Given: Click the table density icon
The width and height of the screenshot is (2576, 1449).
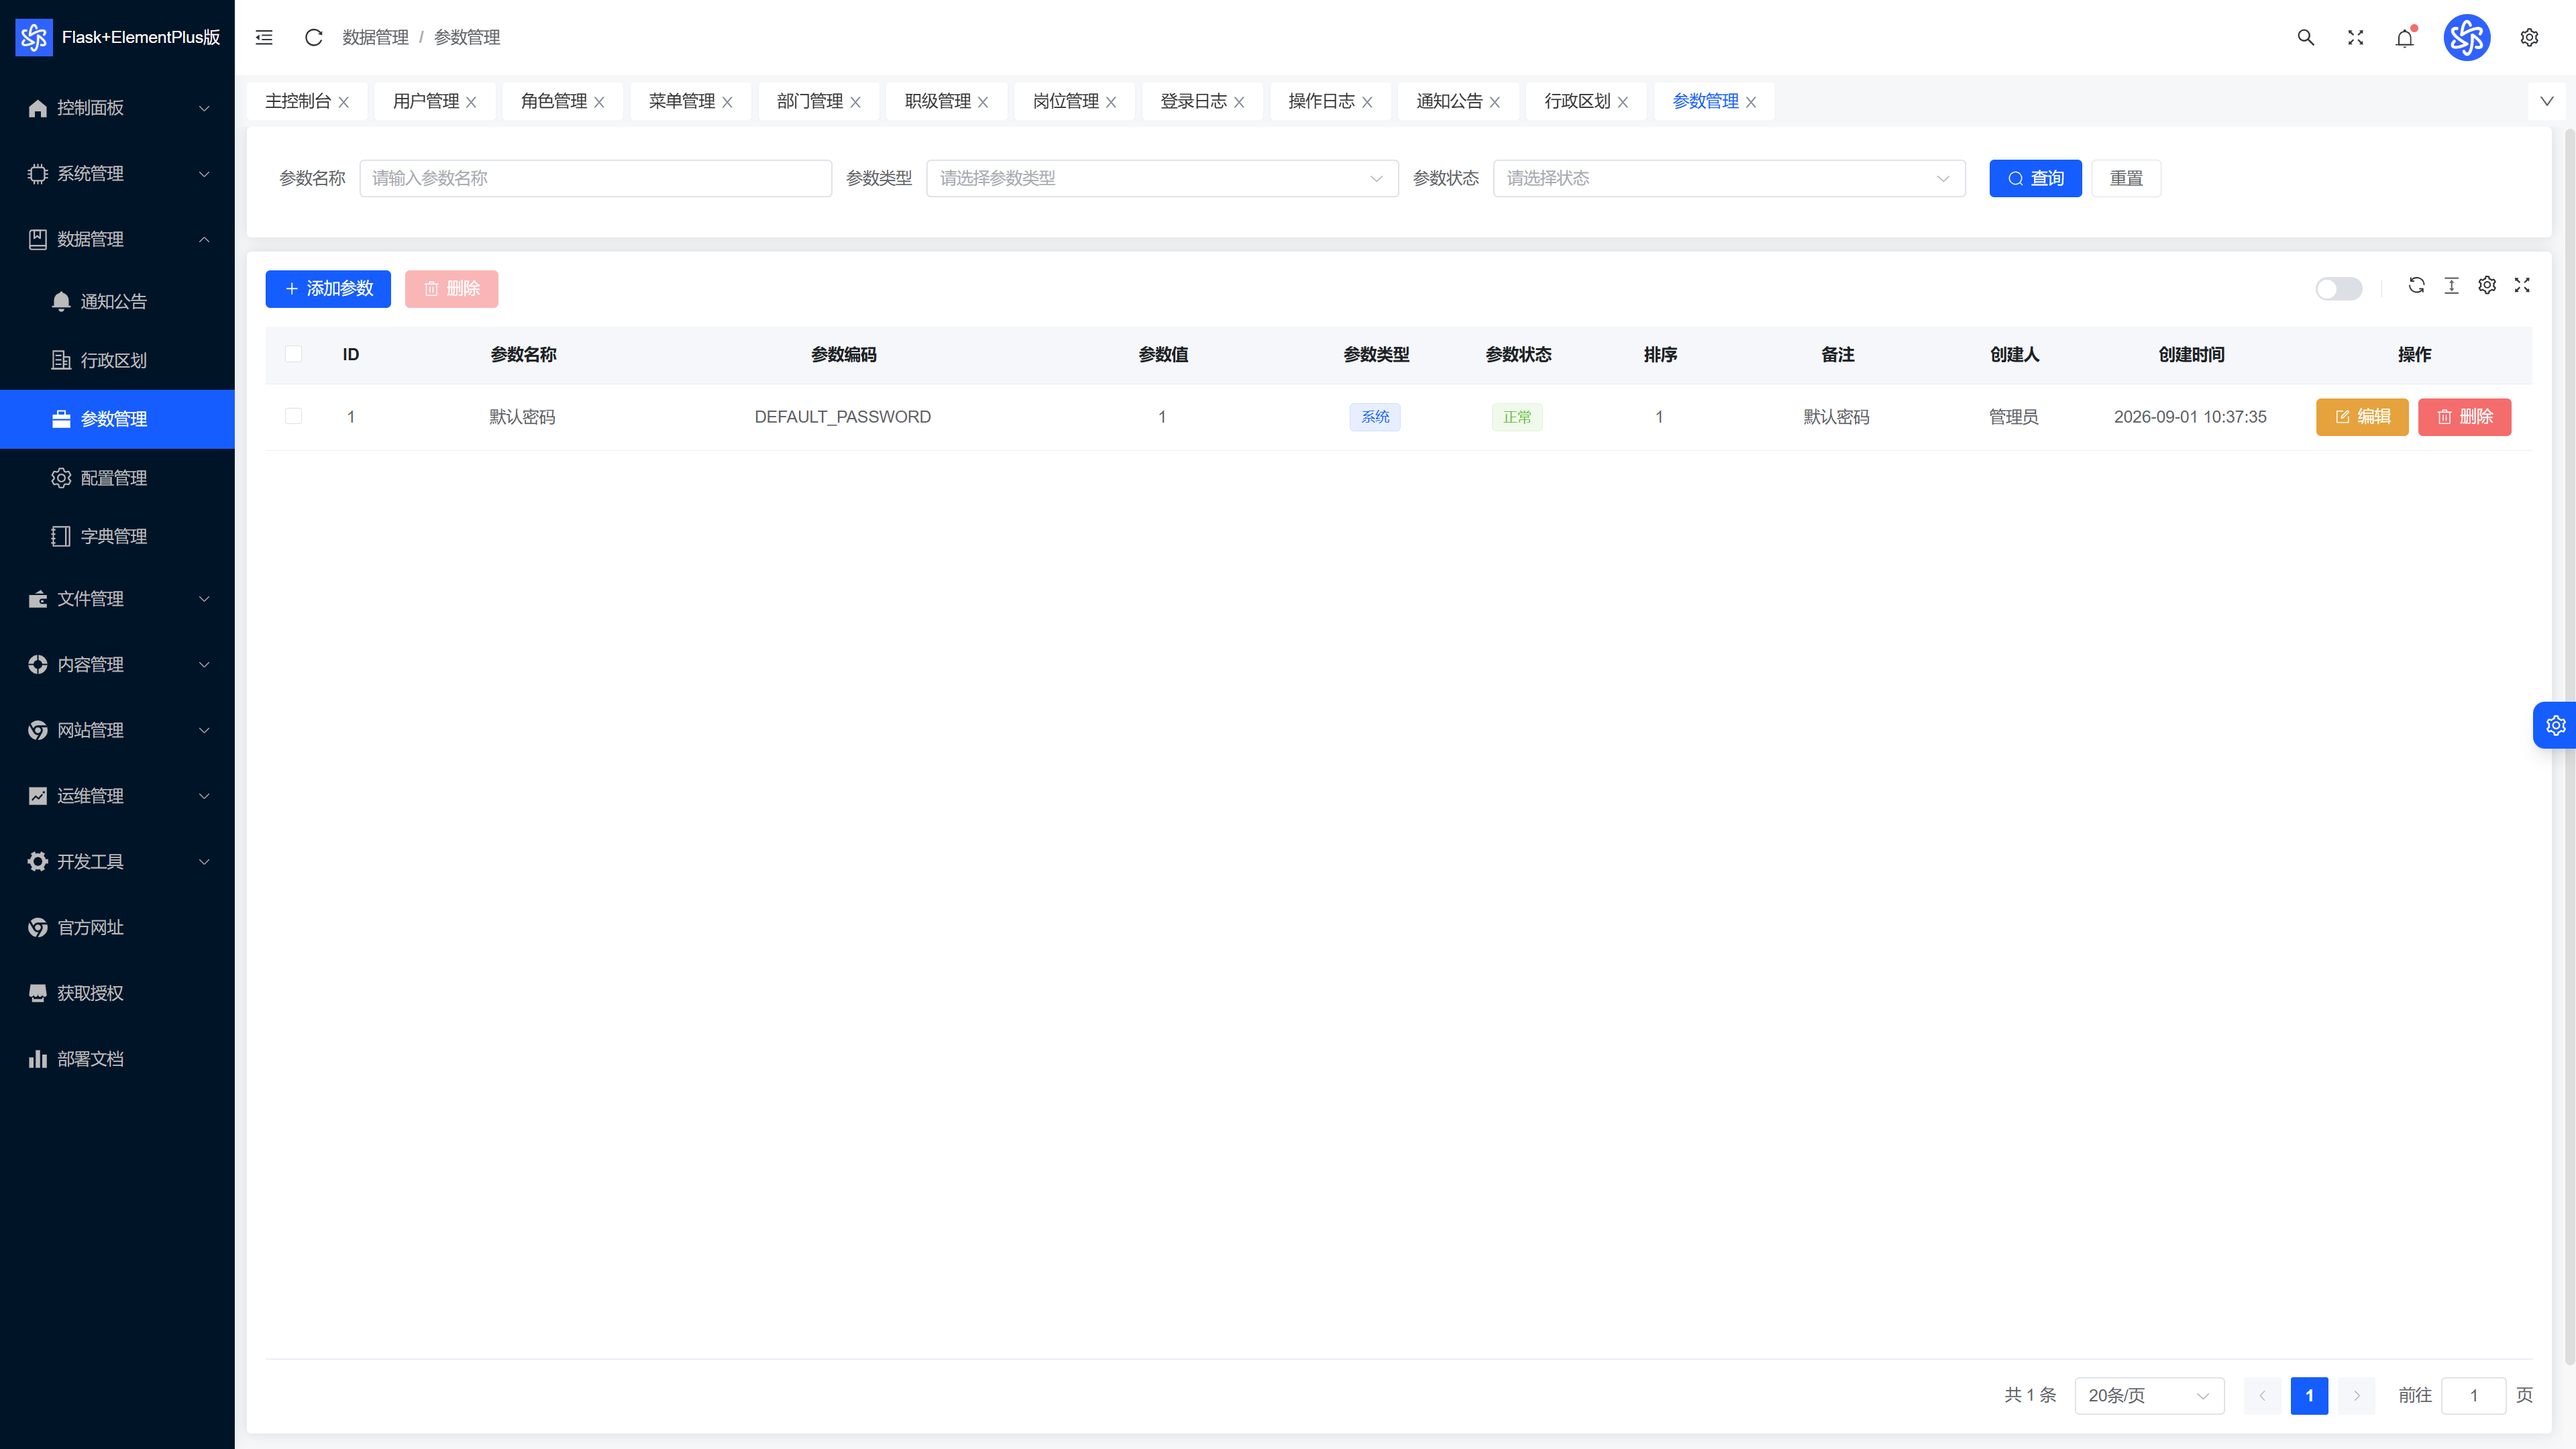Looking at the screenshot, I should pos(2451,286).
